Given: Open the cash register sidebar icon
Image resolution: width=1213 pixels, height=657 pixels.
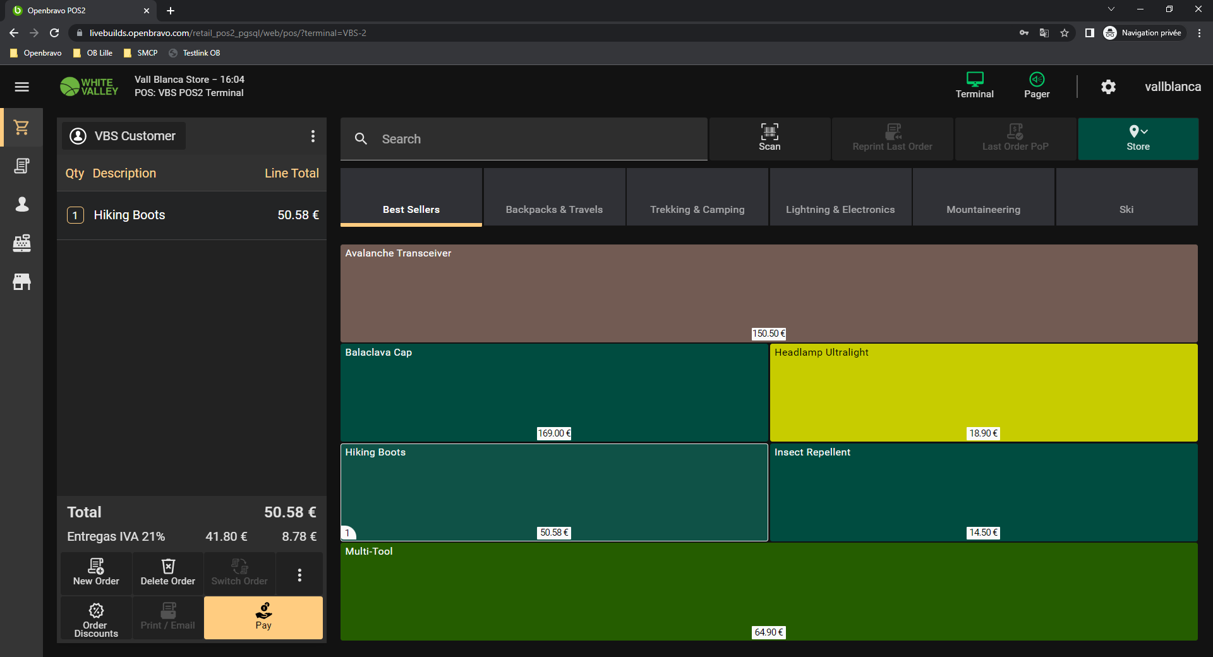Looking at the screenshot, I should click(21, 243).
